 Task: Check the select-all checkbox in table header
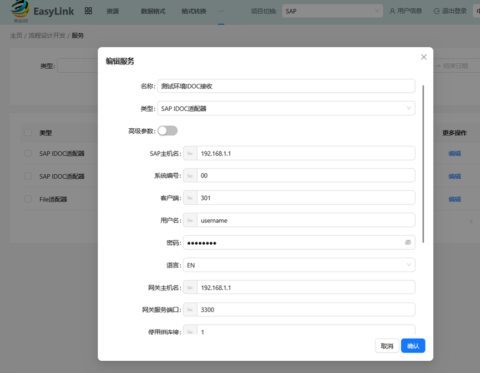pos(28,133)
